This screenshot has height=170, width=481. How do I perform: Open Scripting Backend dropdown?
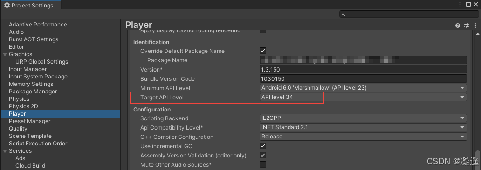coord(363,118)
